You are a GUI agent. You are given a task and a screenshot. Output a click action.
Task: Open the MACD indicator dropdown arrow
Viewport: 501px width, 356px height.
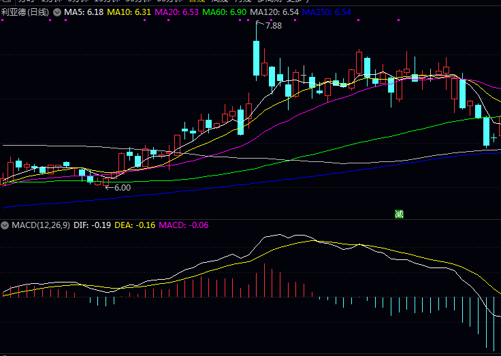5,225
